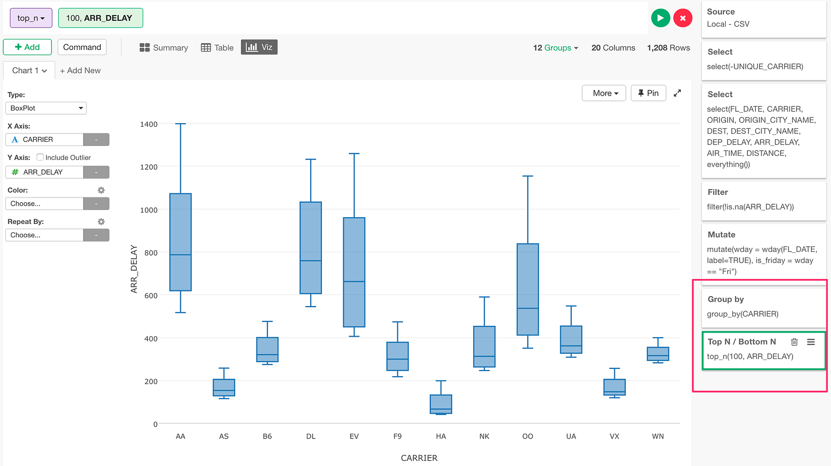Open the Repeat By Choose... selector
This screenshot has height=466, width=831.
[x=44, y=235]
